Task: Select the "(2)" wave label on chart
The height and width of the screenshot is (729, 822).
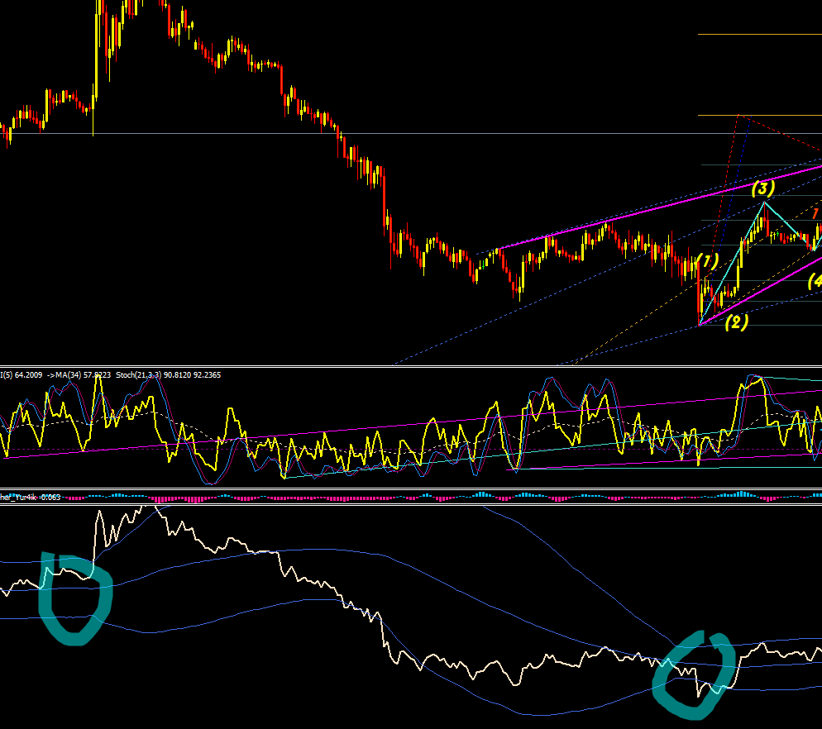Action: coord(736,322)
